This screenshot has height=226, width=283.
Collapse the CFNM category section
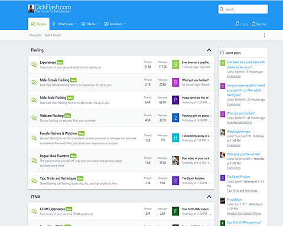(x=209, y=196)
